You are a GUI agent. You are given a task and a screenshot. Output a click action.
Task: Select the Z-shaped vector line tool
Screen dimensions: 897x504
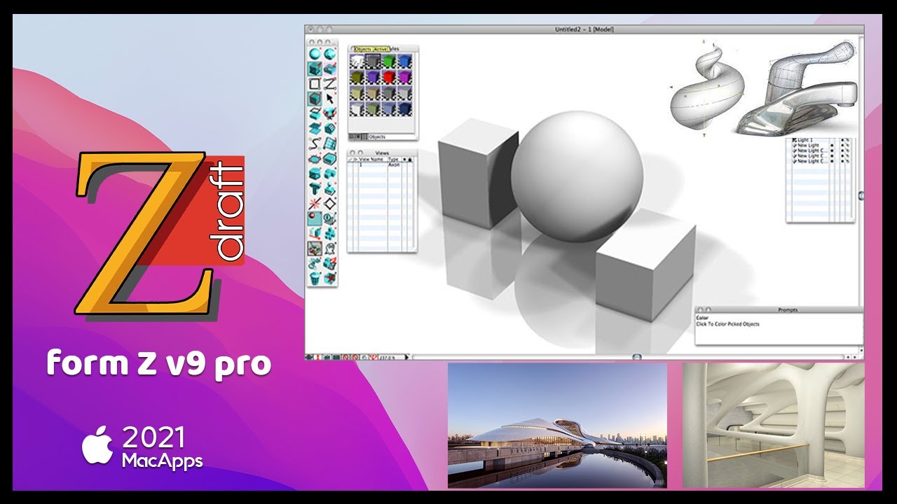coord(330,83)
